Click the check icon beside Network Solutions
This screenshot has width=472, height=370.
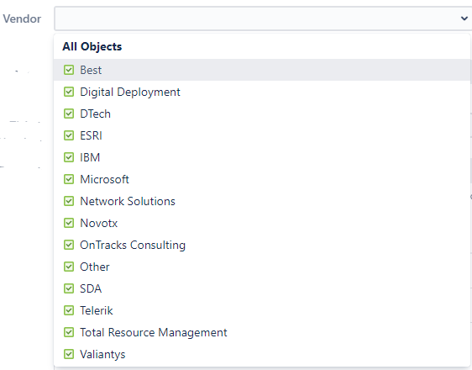69,201
